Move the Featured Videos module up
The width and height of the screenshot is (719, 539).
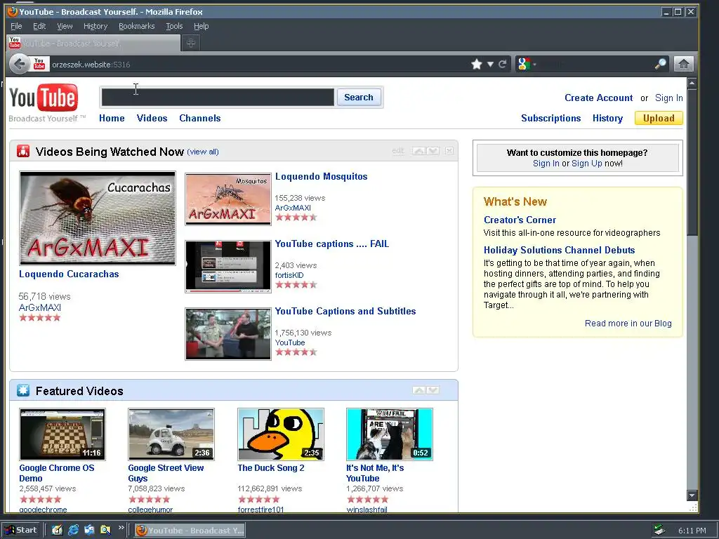coord(418,390)
